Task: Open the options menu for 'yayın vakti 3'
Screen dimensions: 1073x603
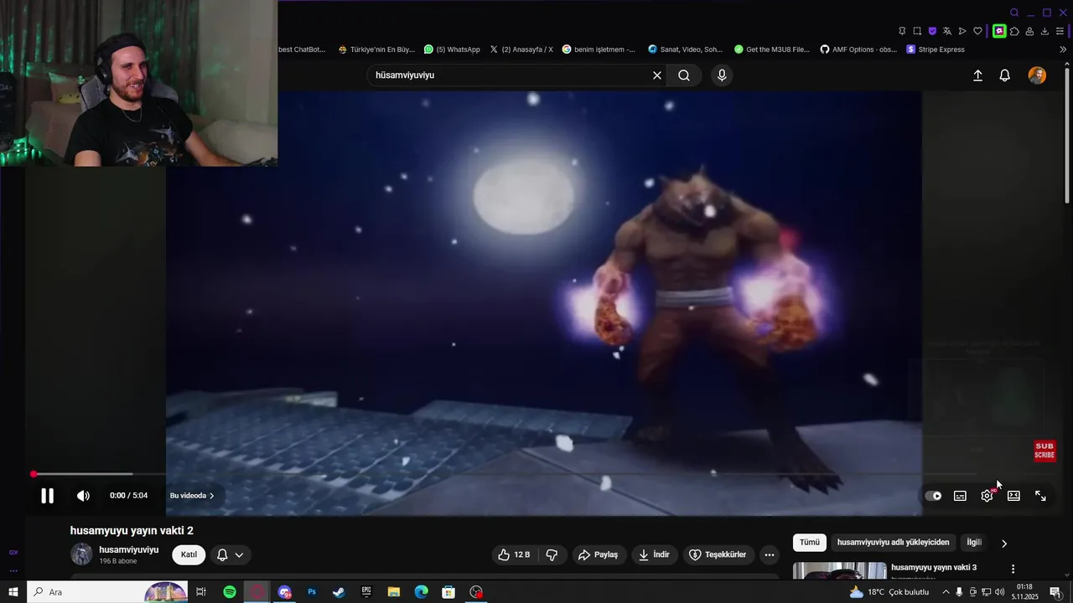Action: (1013, 569)
